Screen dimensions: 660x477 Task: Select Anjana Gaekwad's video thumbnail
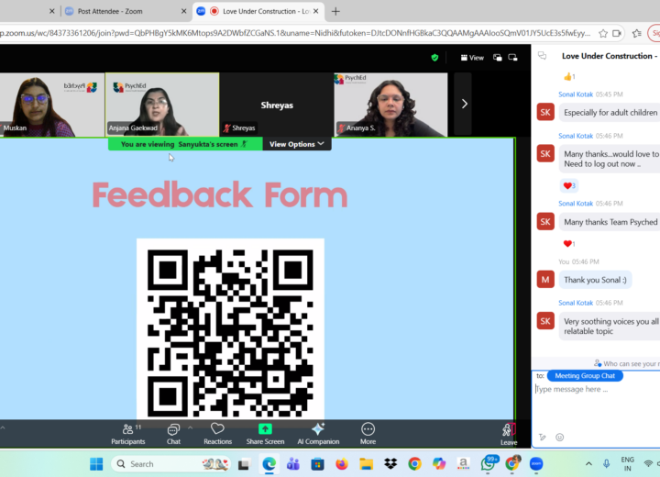click(162, 104)
